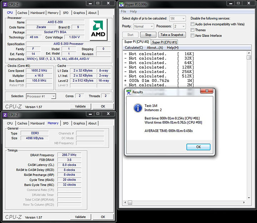Open SPD tab in bottom CPU-Z window

66,123
